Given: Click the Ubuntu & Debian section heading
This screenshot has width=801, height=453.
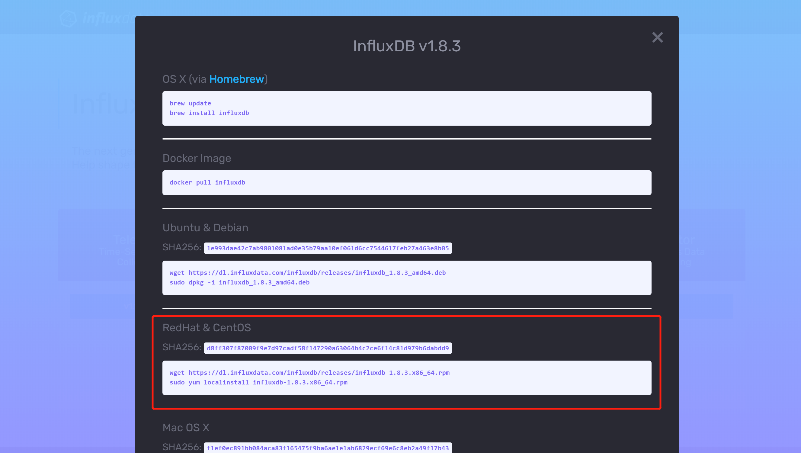Looking at the screenshot, I should click(x=205, y=228).
